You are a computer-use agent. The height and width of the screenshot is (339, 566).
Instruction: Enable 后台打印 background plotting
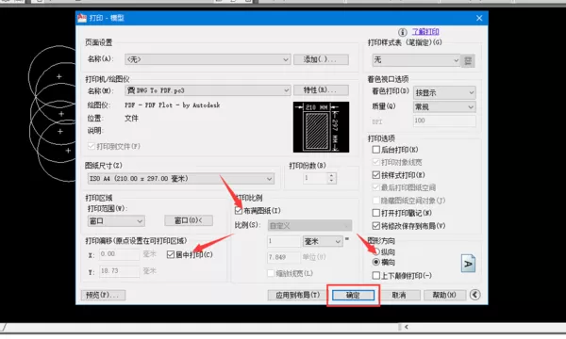375,149
